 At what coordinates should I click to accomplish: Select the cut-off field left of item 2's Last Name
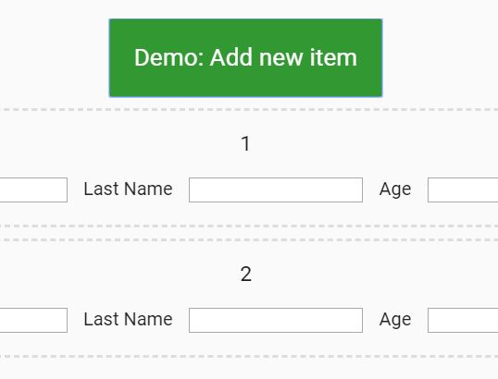(x=33, y=320)
